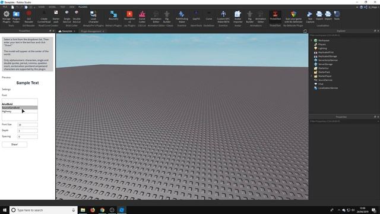Launch the Roundify plugin
Screen dimensions: 380x214
pos(113,16)
